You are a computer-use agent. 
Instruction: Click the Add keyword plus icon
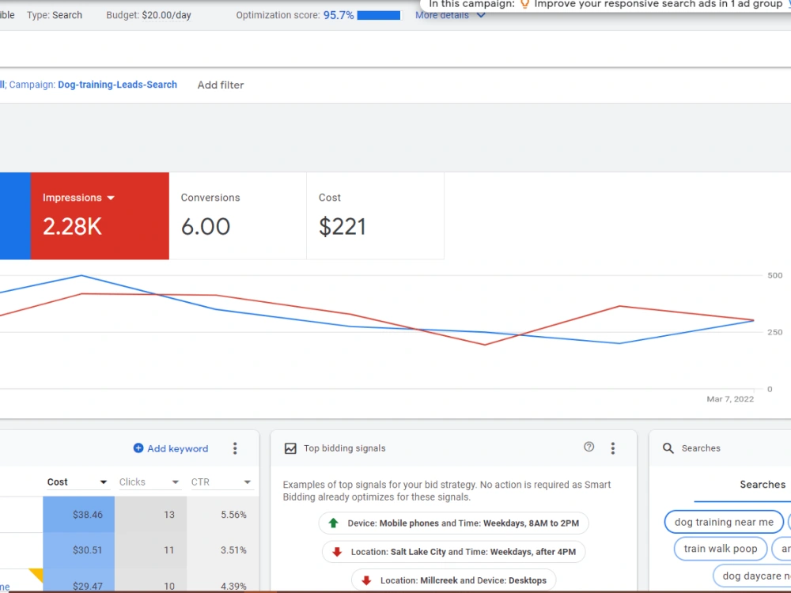coord(138,448)
